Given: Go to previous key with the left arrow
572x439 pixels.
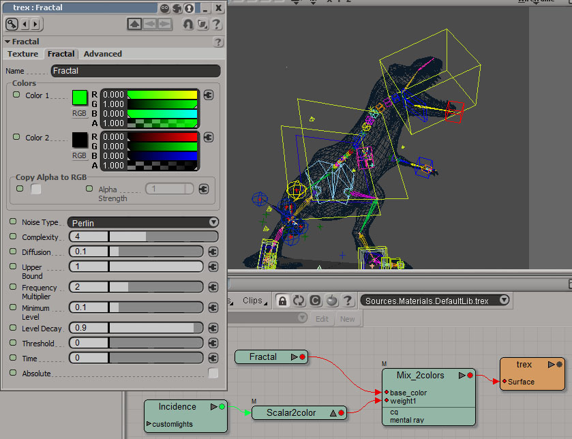Looking at the screenshot, I should [25, 25].
